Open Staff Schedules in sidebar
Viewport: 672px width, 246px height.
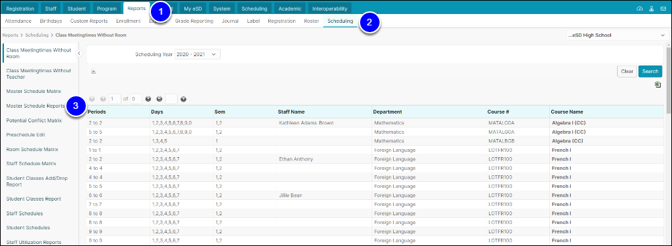[24, 213]
